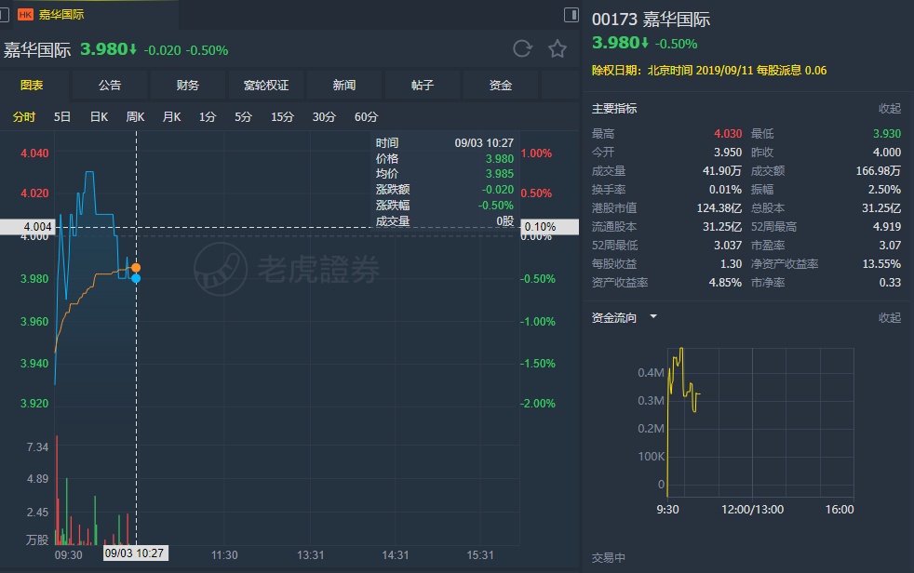The image size is (914, 573).
Task: Click the red HK market badge on the tab
Action: coord(25,15)
